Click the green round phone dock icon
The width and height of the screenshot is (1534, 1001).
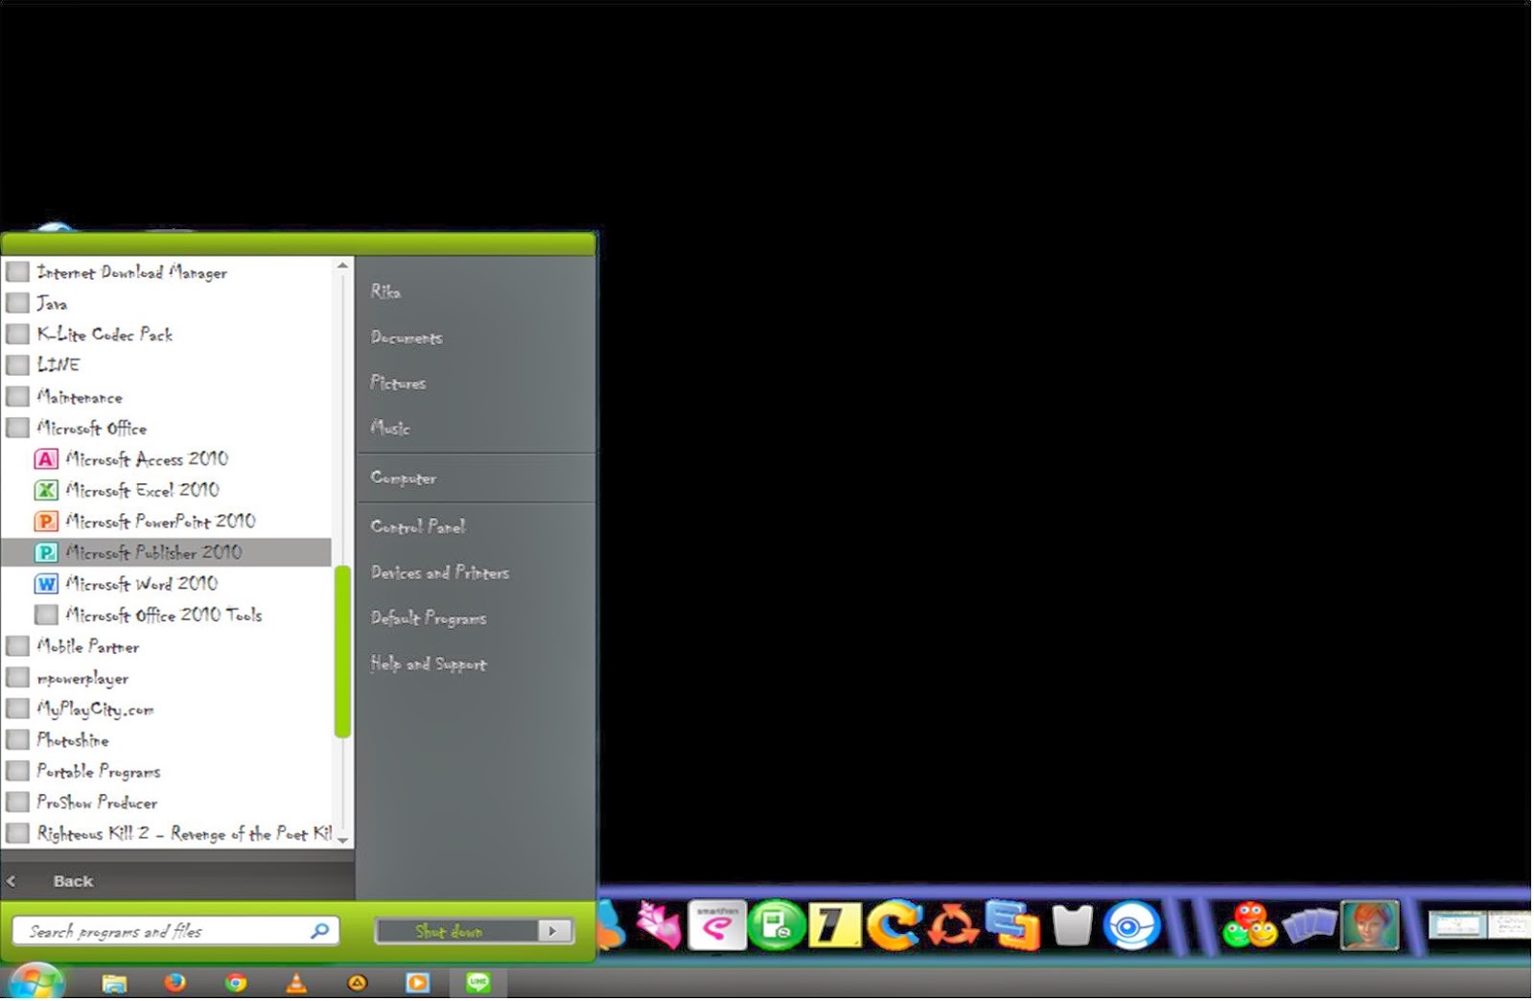click(x=777, y=926)
